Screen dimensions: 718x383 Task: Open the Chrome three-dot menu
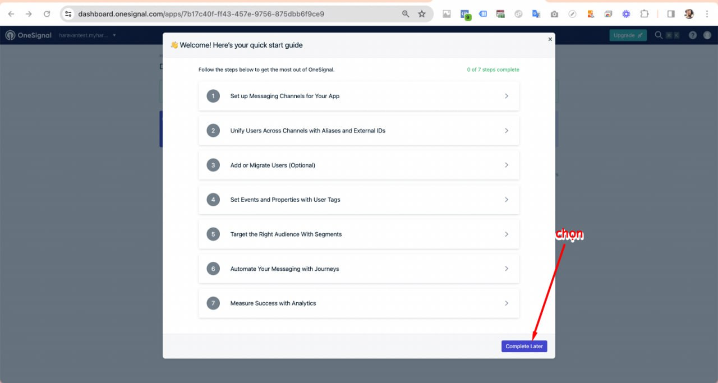click(x=707, y=14)
